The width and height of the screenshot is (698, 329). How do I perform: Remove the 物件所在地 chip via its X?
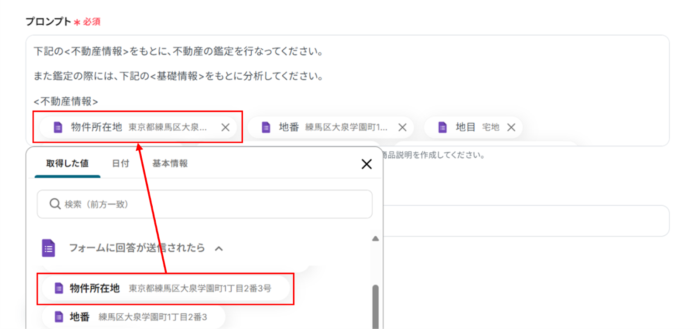225,127
